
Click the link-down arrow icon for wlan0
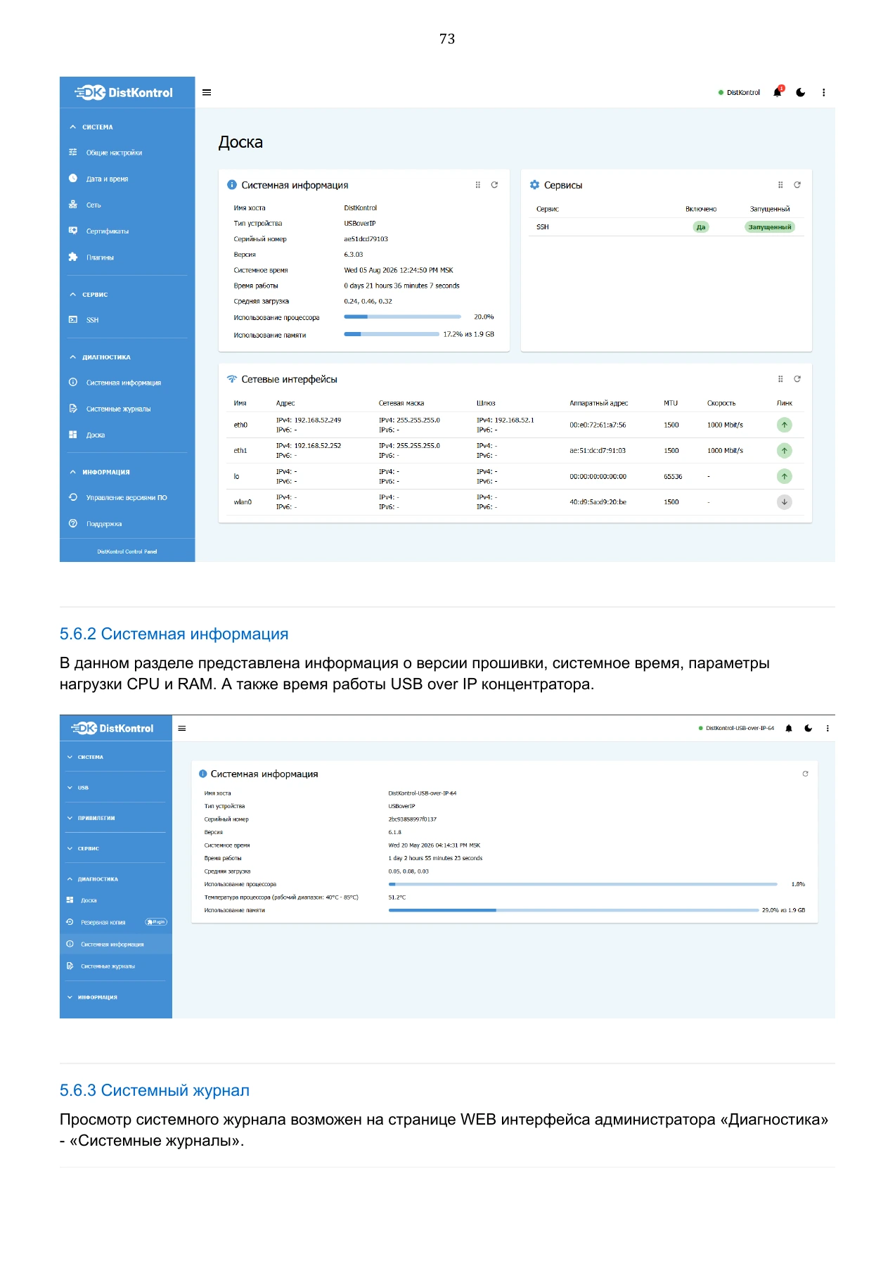(x=785, y=502)
